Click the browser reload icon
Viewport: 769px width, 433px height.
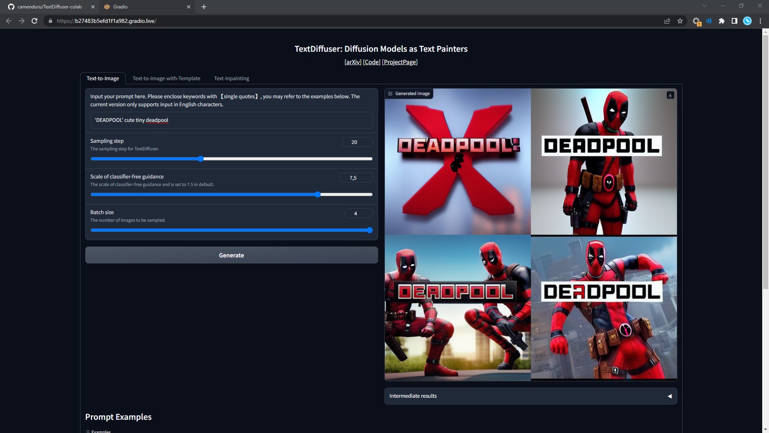(34, 21)
